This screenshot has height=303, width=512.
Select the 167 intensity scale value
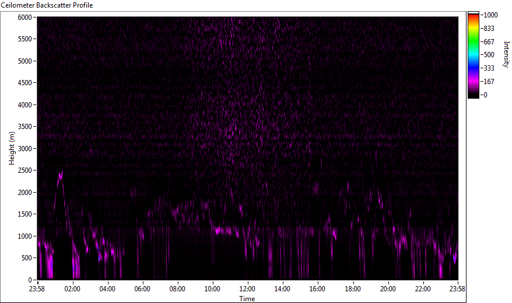click(489, 81)
